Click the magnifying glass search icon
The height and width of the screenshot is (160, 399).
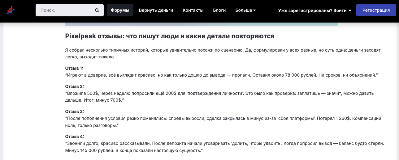point(97,10)
